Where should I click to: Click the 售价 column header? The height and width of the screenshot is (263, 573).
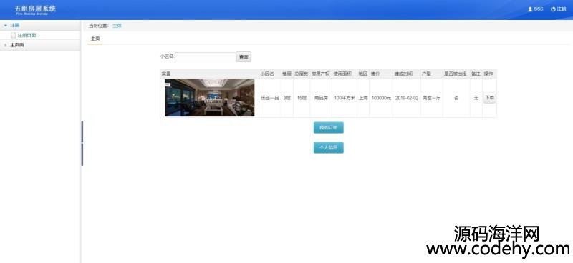coord(375,74)
